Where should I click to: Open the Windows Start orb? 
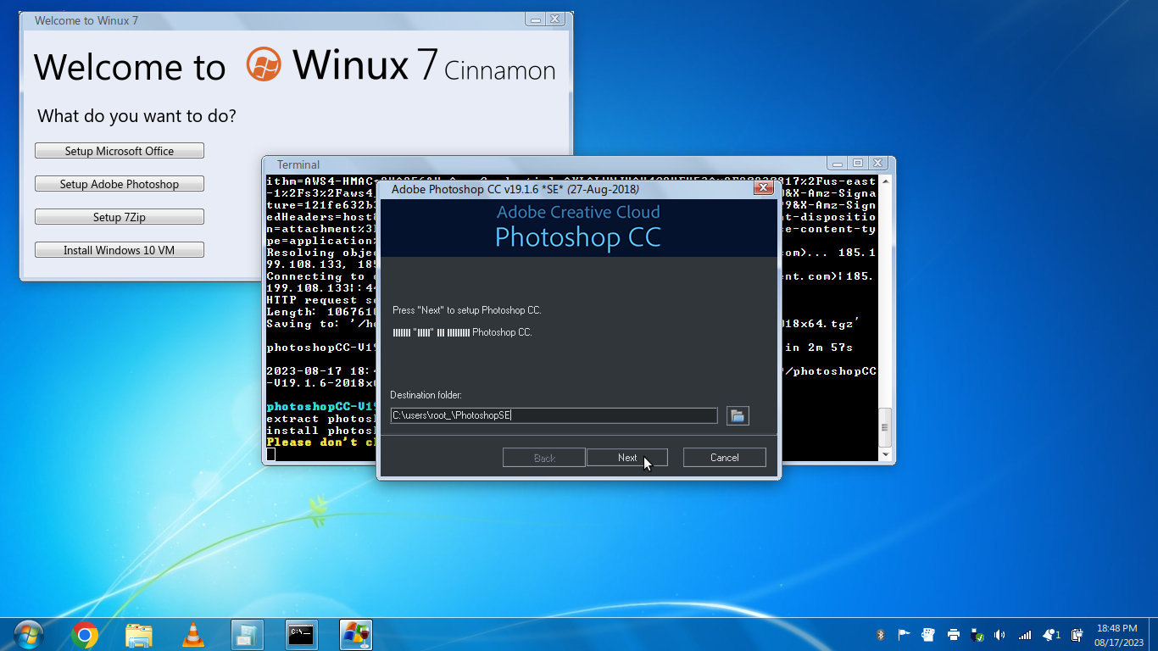pos(28,634)
